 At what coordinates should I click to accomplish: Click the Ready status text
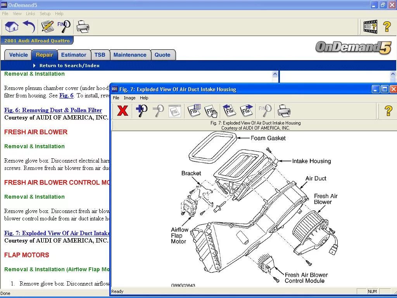117,291
